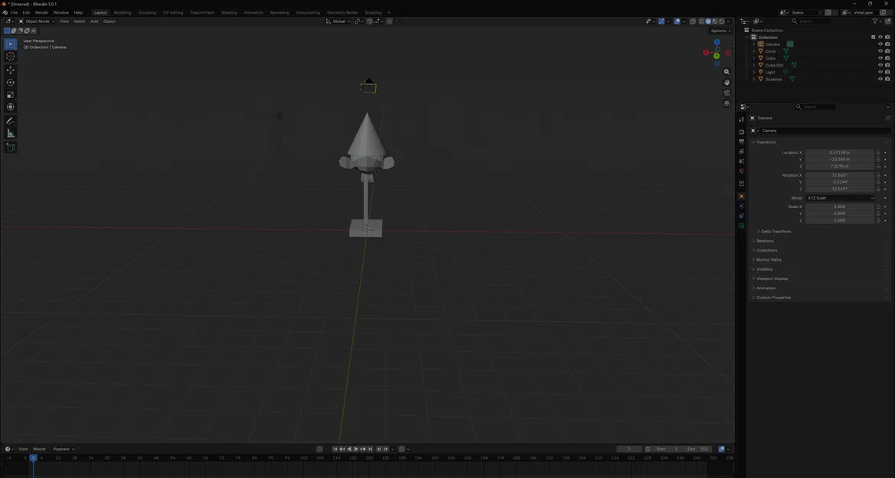Expand the Suzanne row in the outliner

(x=754, y=80)
